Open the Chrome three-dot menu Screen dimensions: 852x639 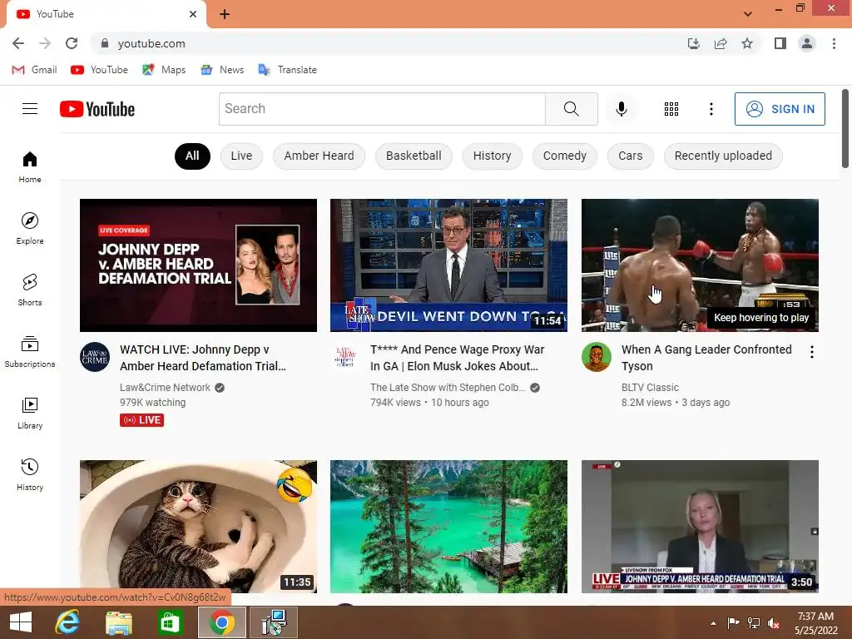(834, 43)
